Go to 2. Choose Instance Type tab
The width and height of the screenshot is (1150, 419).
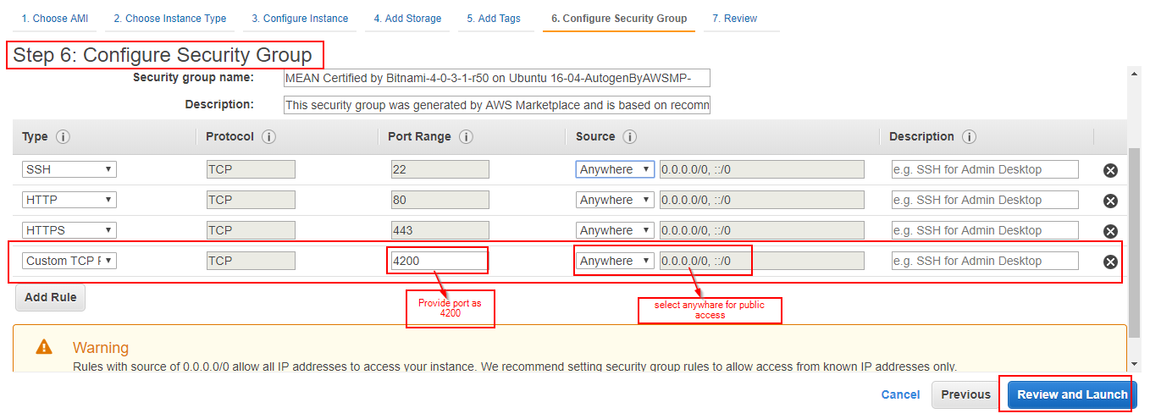point(170,19)
